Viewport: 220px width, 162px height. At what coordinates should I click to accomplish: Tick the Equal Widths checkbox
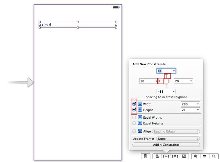[x=134, y=117]
